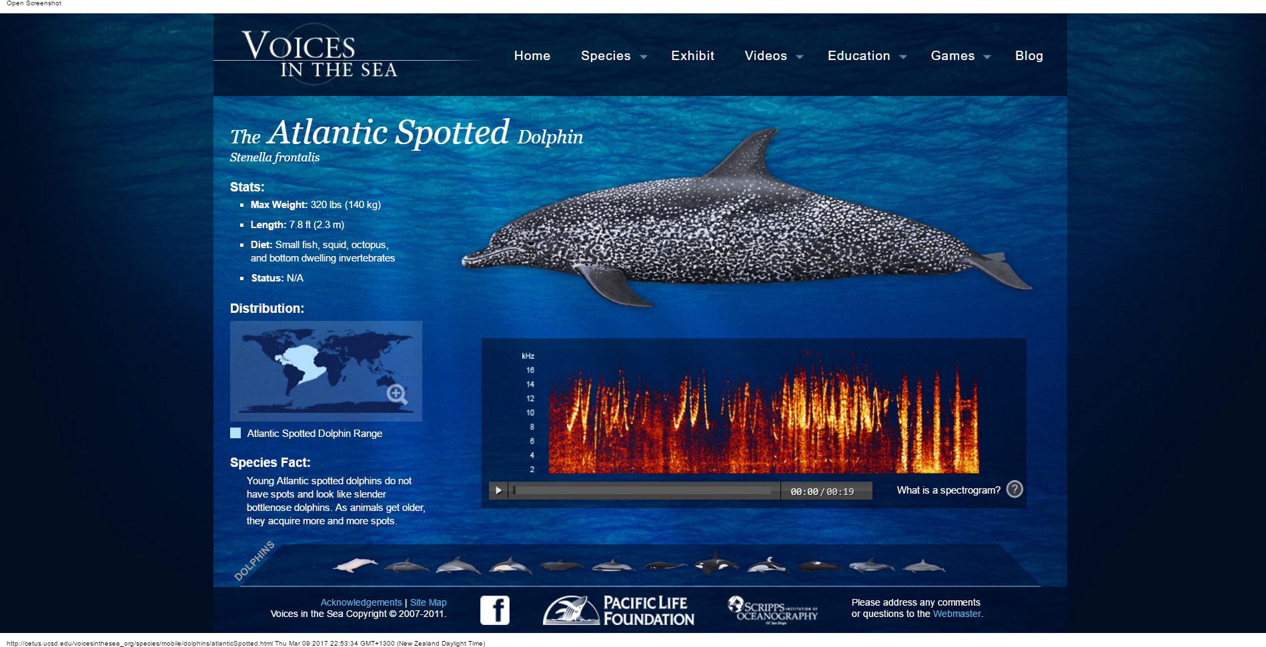Image resolution: width=1266 pixels, height=647 pixels.
Task: Open the Facebook page icon
Action: click(494, 610)
